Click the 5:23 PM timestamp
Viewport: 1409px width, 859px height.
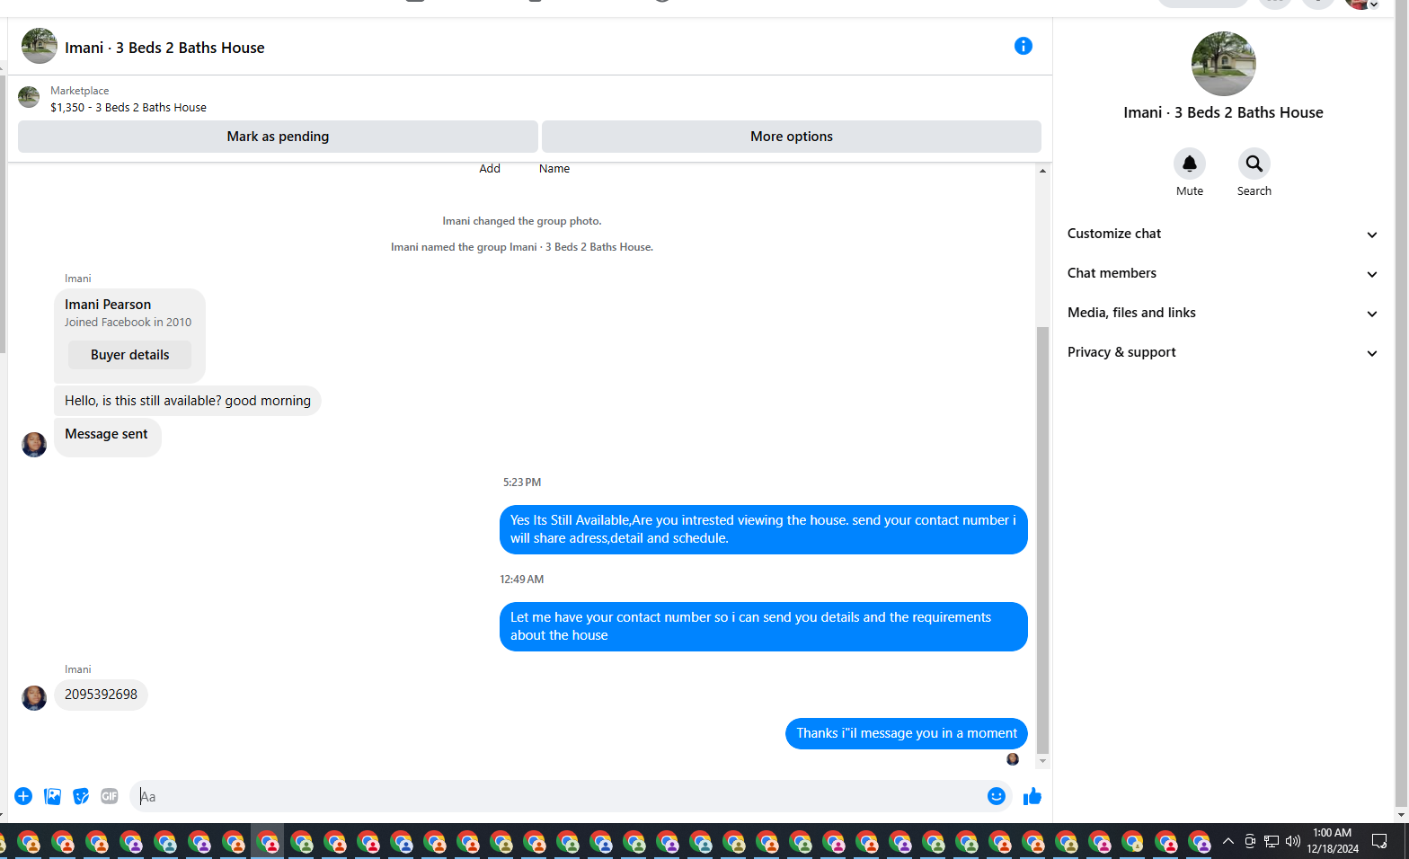tap(522, 483)
